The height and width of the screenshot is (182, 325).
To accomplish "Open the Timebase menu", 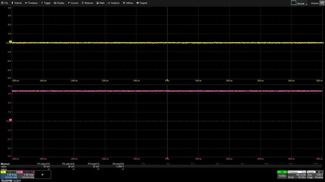I will (32, 3).
